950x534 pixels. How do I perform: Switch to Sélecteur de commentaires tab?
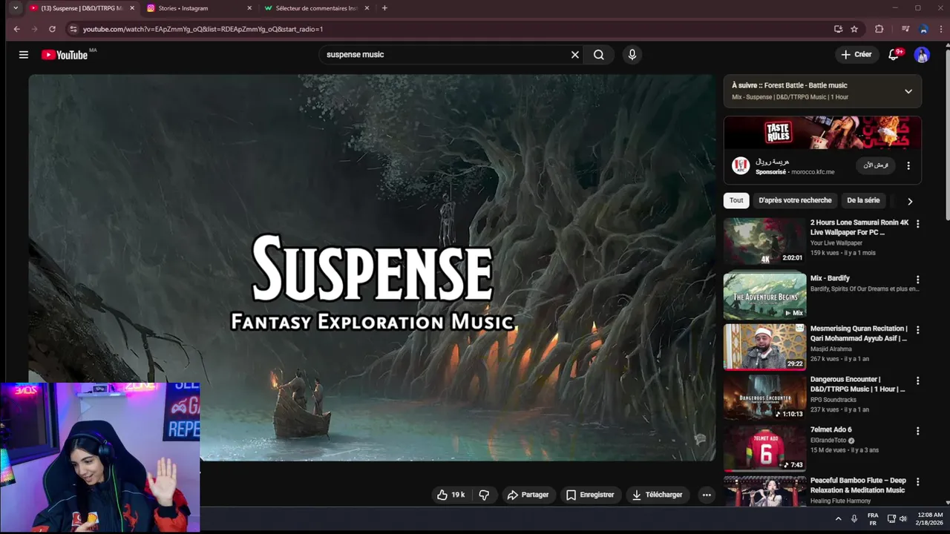tap(315, 8)
